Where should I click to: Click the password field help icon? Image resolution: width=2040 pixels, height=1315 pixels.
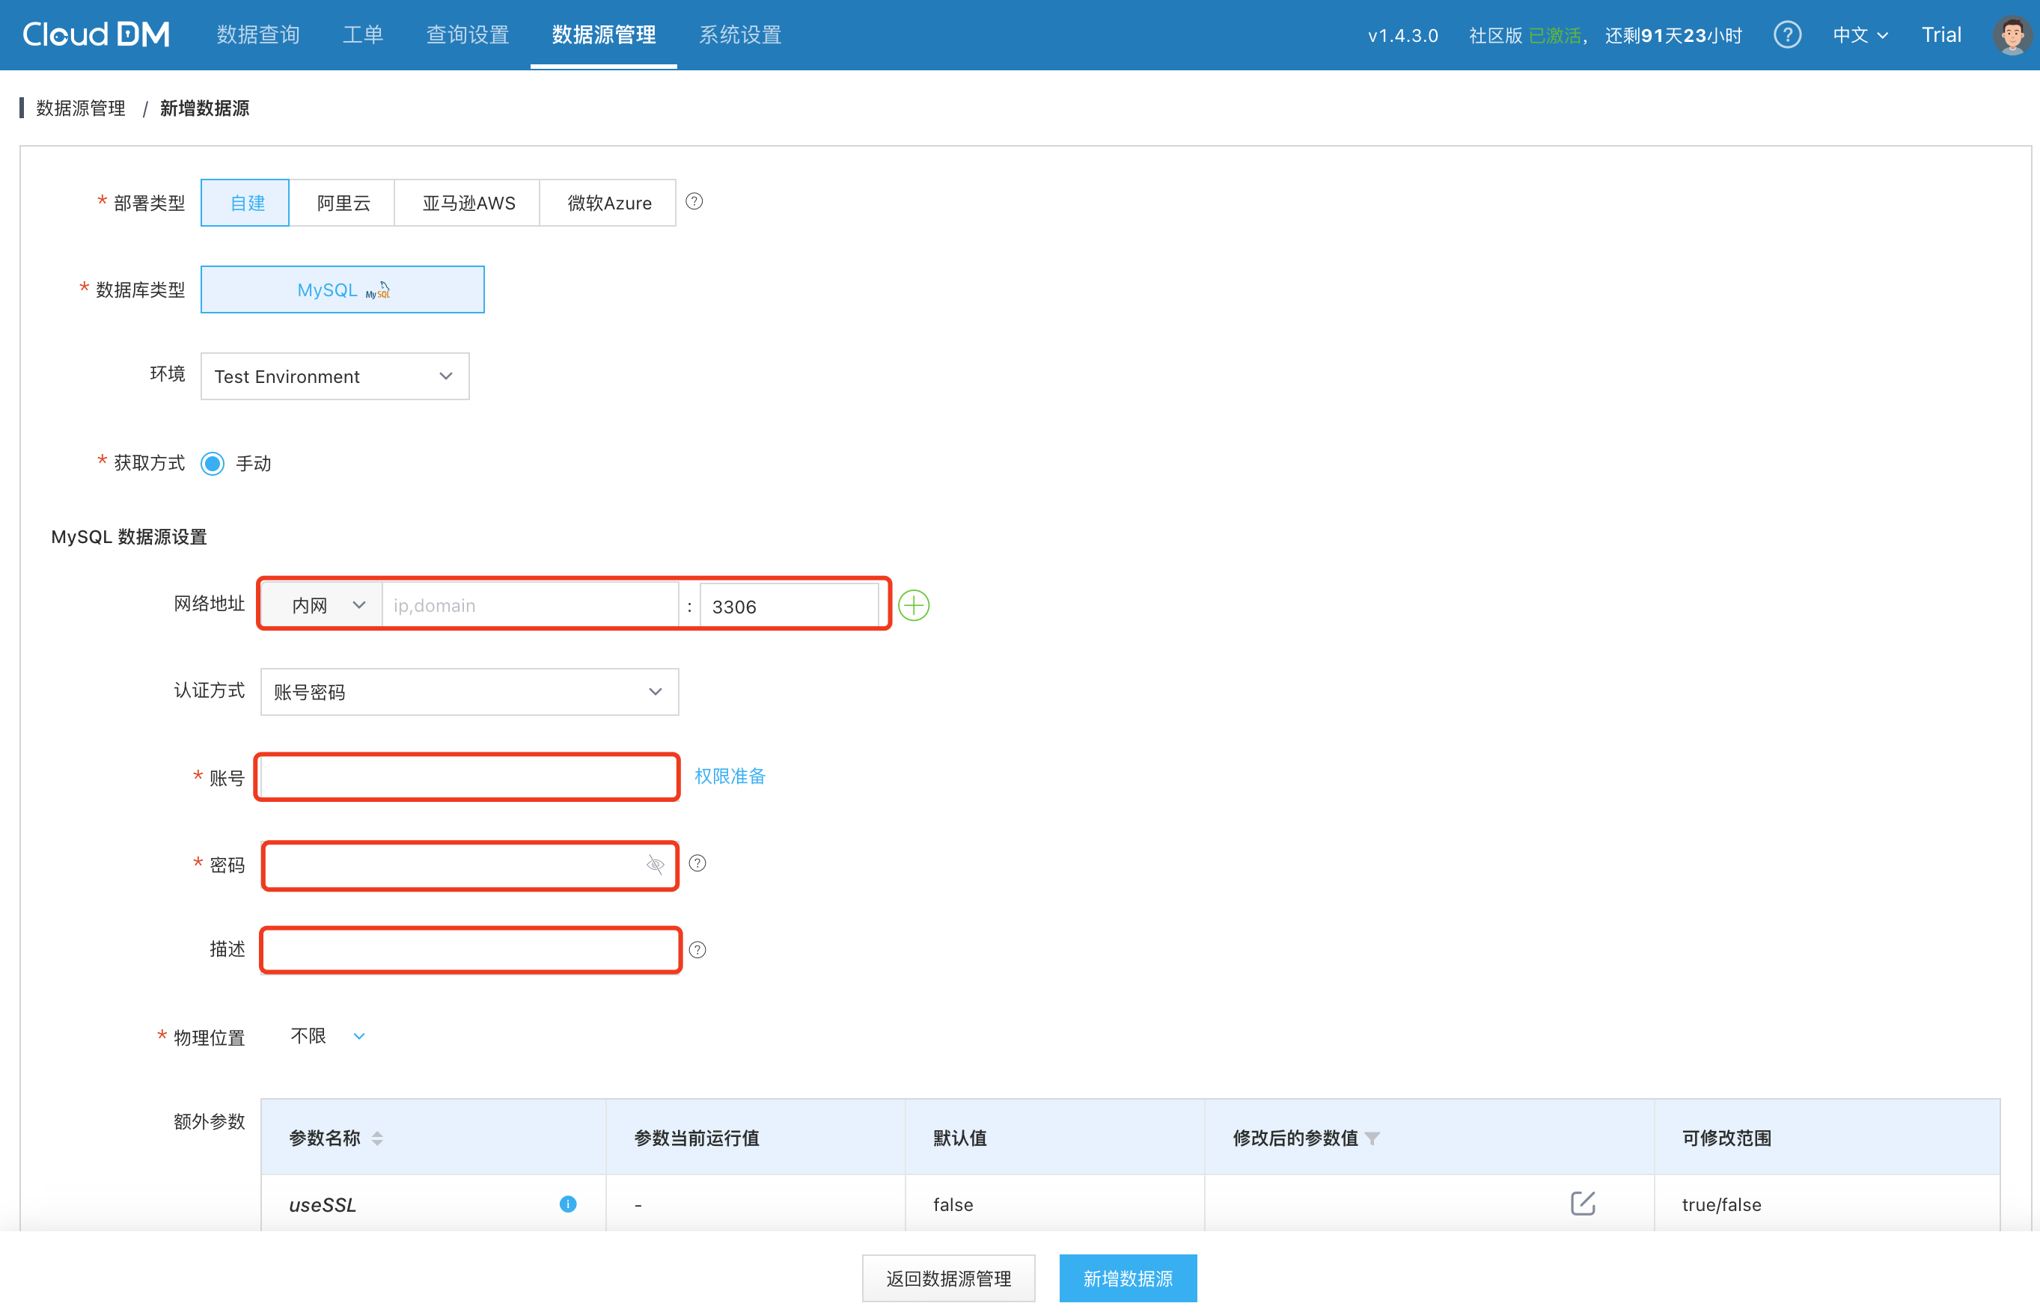697,863
